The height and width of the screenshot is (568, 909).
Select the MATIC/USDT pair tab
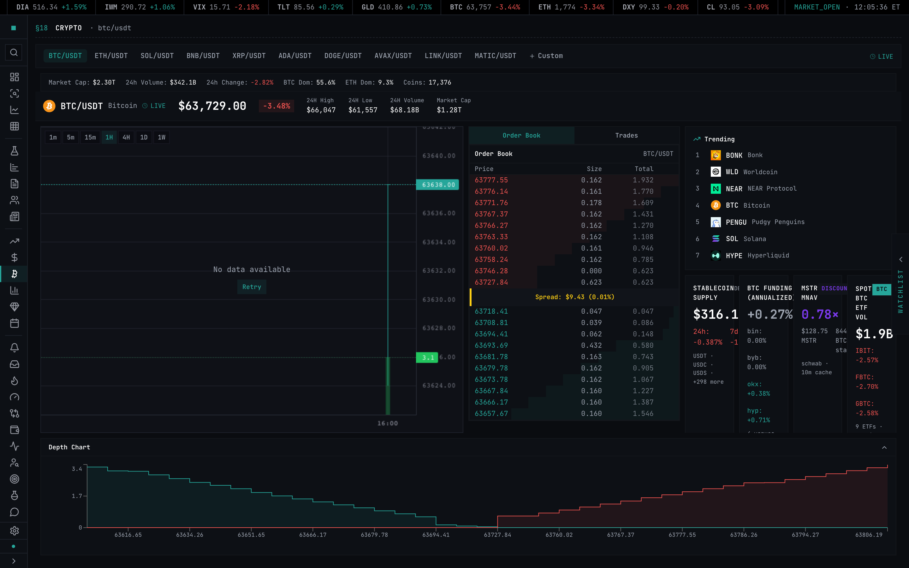point(496,56)
